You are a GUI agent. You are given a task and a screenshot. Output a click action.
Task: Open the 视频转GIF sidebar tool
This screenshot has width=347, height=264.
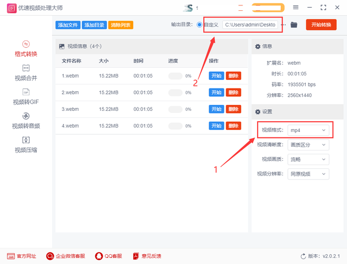coord(26,97)
